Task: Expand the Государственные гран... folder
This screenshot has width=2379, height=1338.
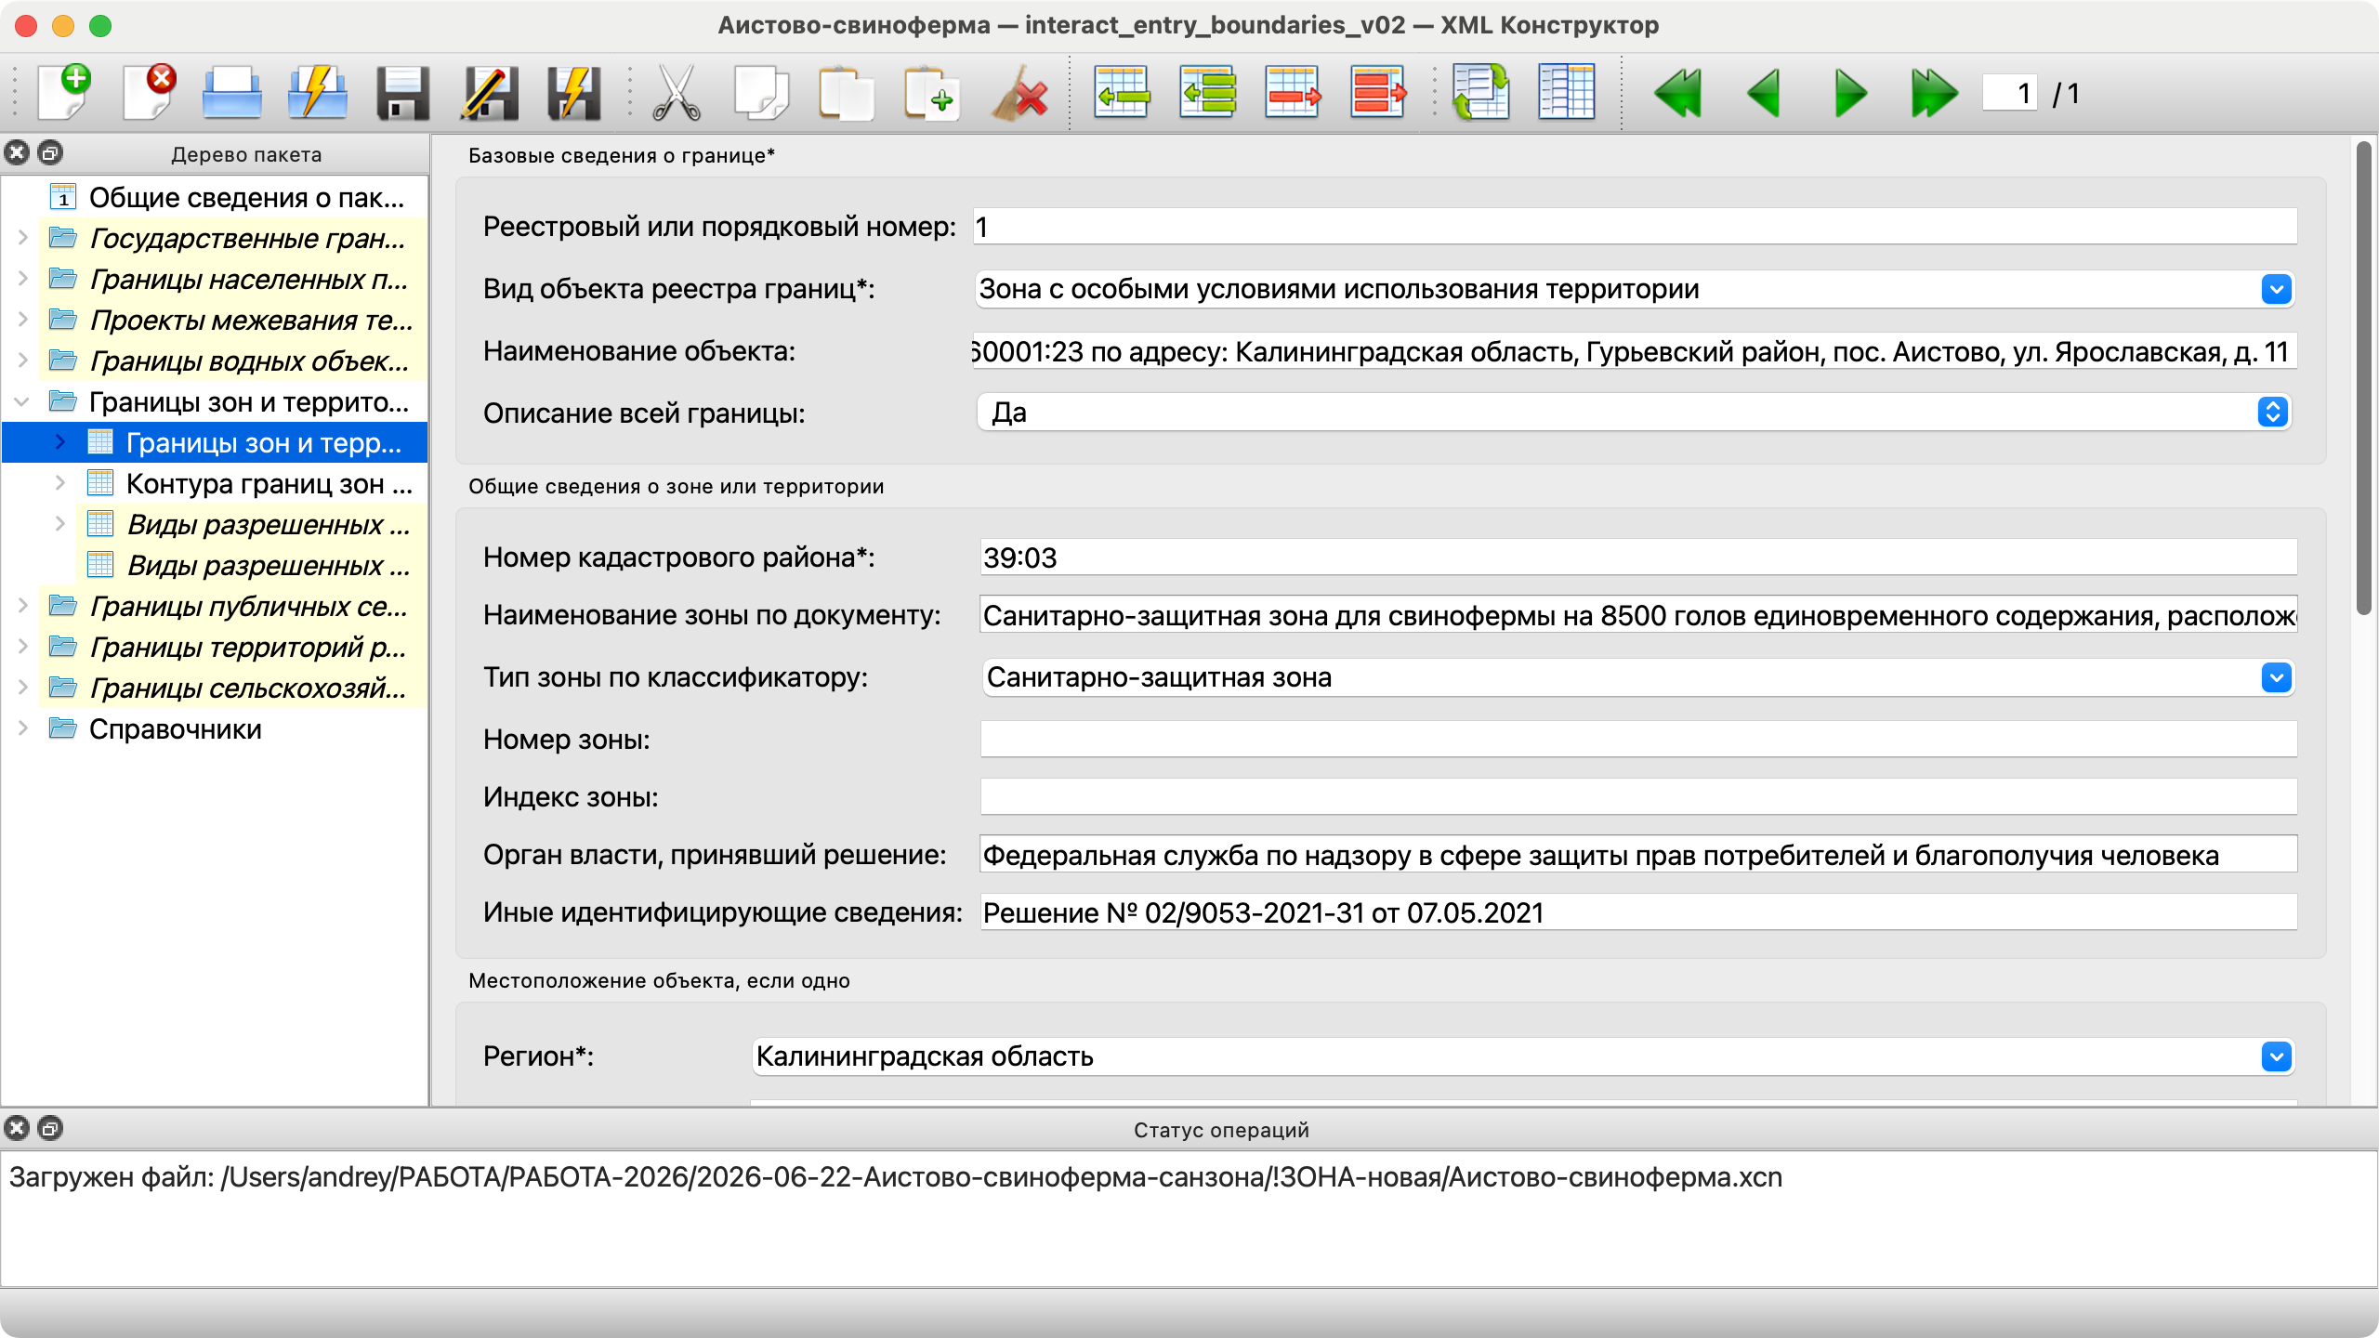Action: tap(23, 238)
